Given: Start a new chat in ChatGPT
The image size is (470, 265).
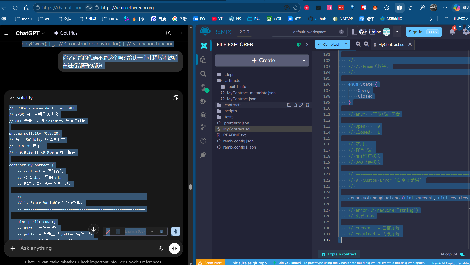Looking at the screenshot, I should 169,33.
